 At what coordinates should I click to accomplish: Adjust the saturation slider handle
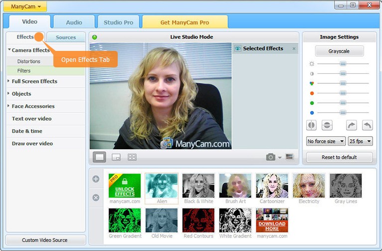[x=343, y=83]
